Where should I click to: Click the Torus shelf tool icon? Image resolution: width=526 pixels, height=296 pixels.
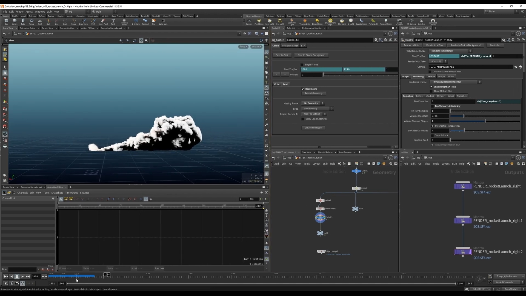click(x=32, y=21)
